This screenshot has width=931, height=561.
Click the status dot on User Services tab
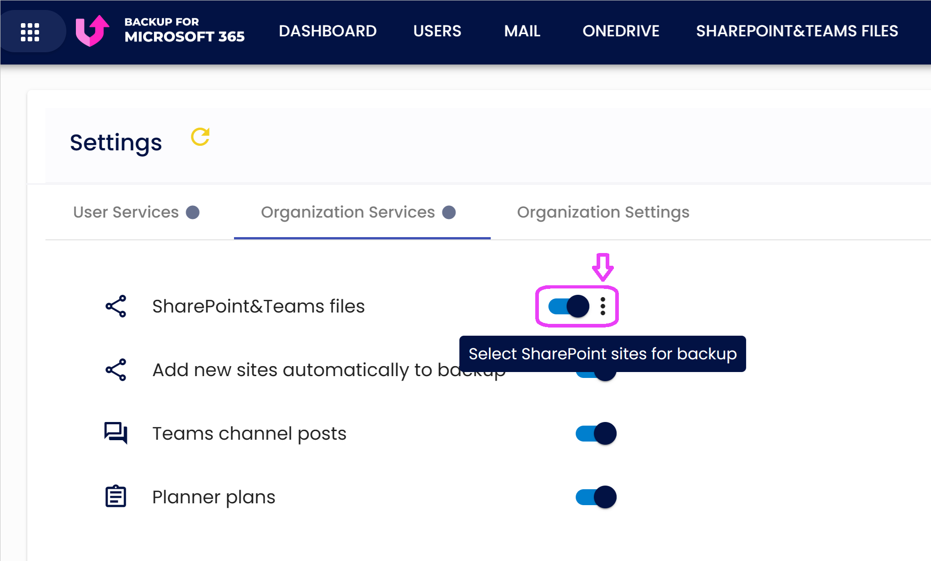coord(193,212)
